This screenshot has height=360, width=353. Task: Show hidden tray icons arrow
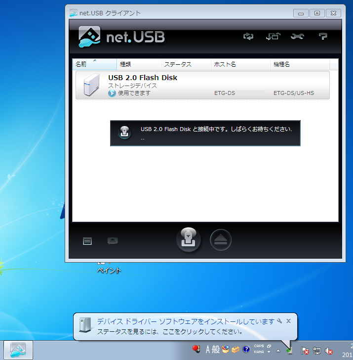click(x=278, y=351)
